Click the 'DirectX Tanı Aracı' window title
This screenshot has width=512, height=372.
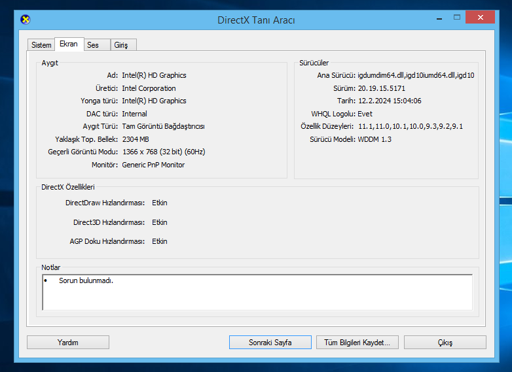(x=256, y=20)
